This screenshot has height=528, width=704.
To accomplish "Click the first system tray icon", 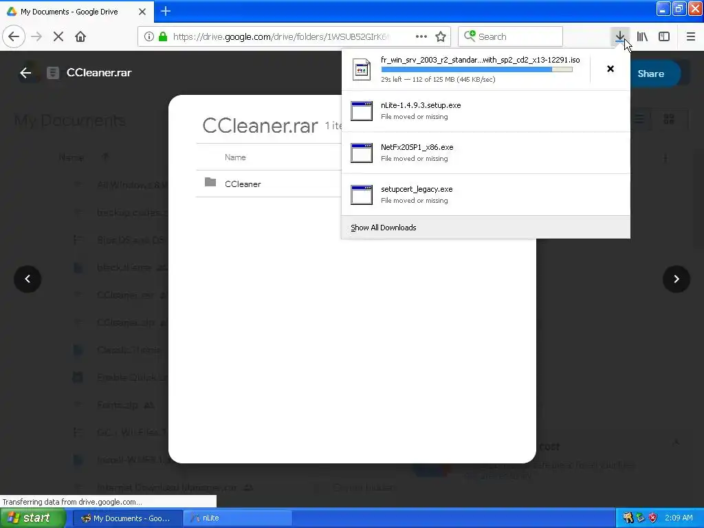I will pyautogui.click(x=628, y=518).
